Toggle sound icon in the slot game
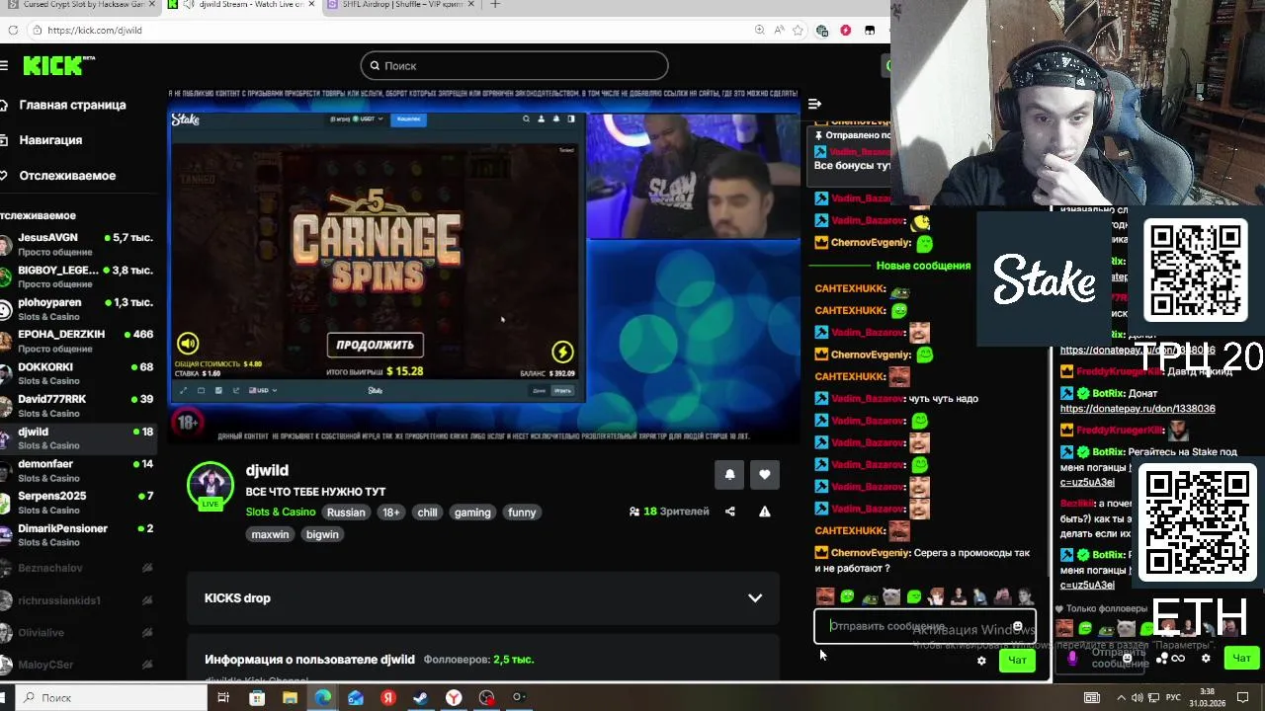The height and width of the screenshot is (711, 1265). click(188, 344)
